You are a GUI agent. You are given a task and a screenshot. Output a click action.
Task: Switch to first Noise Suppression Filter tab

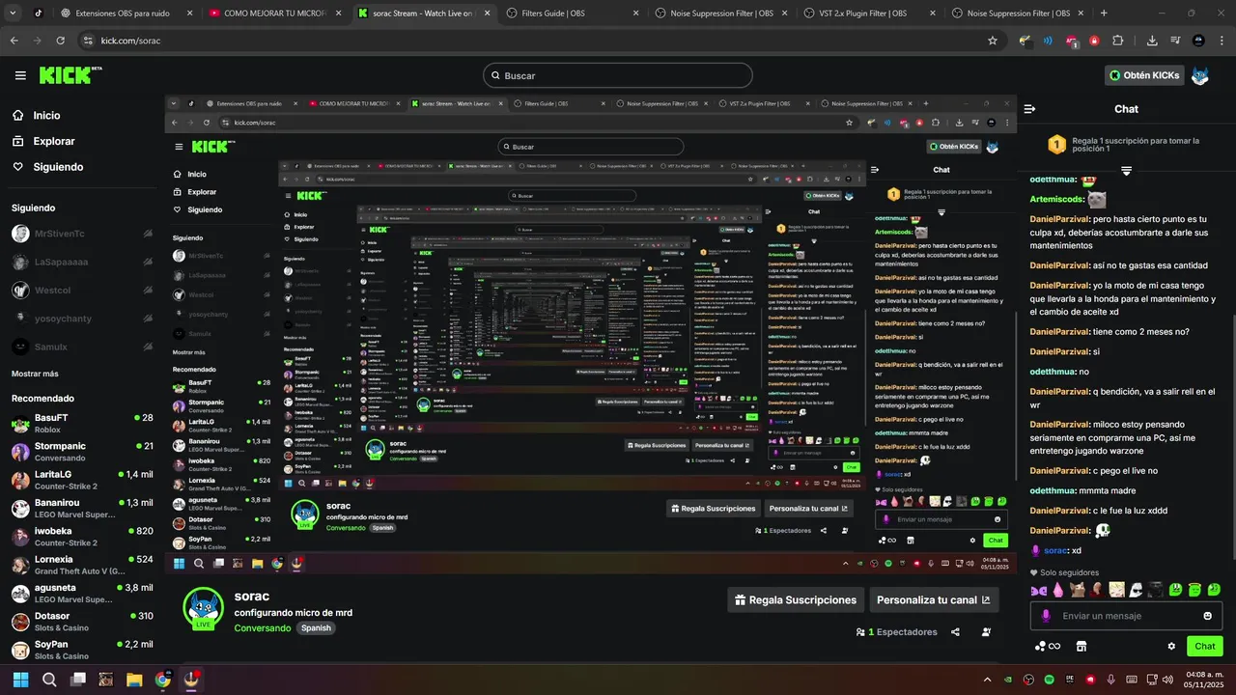point(720,14)
